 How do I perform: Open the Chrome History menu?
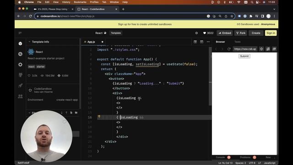tap(66, 2)
